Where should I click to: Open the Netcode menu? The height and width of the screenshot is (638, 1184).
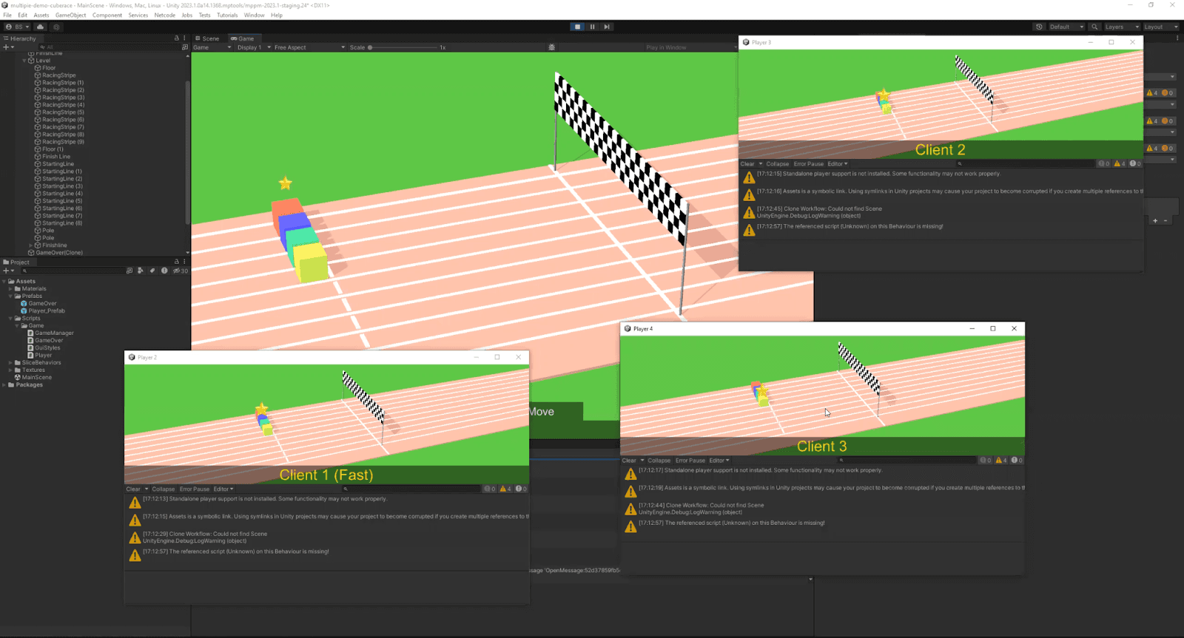pyautogui.click(x=165, y=15)
